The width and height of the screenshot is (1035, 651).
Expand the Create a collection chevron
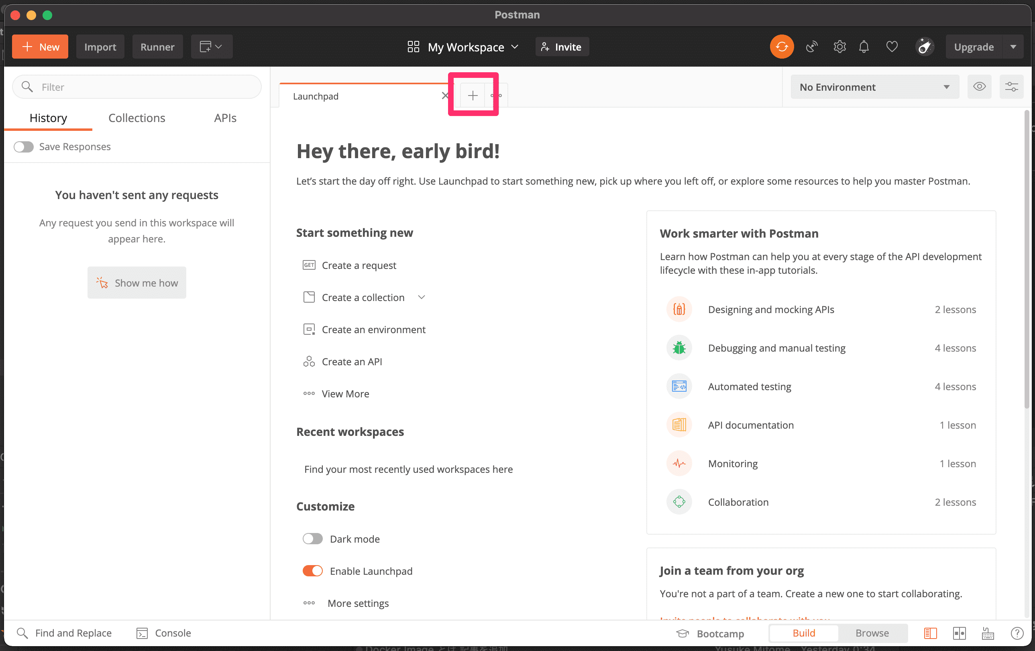(421, 297)
